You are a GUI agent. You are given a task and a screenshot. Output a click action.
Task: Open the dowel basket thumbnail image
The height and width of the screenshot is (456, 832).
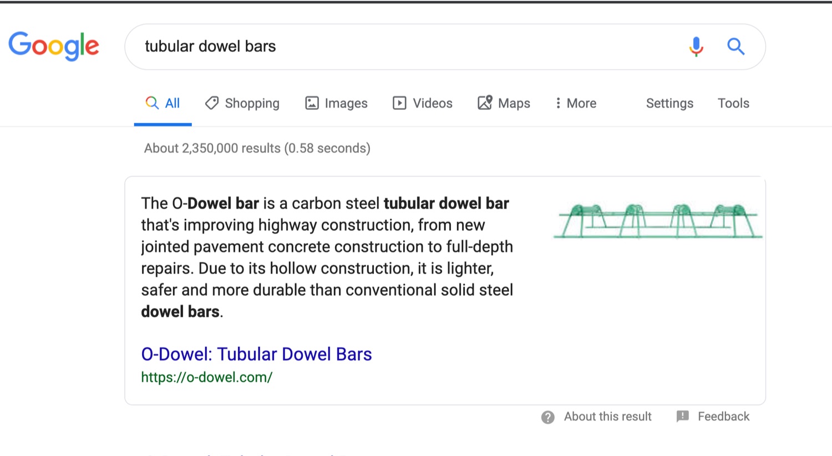pos(658,221)
